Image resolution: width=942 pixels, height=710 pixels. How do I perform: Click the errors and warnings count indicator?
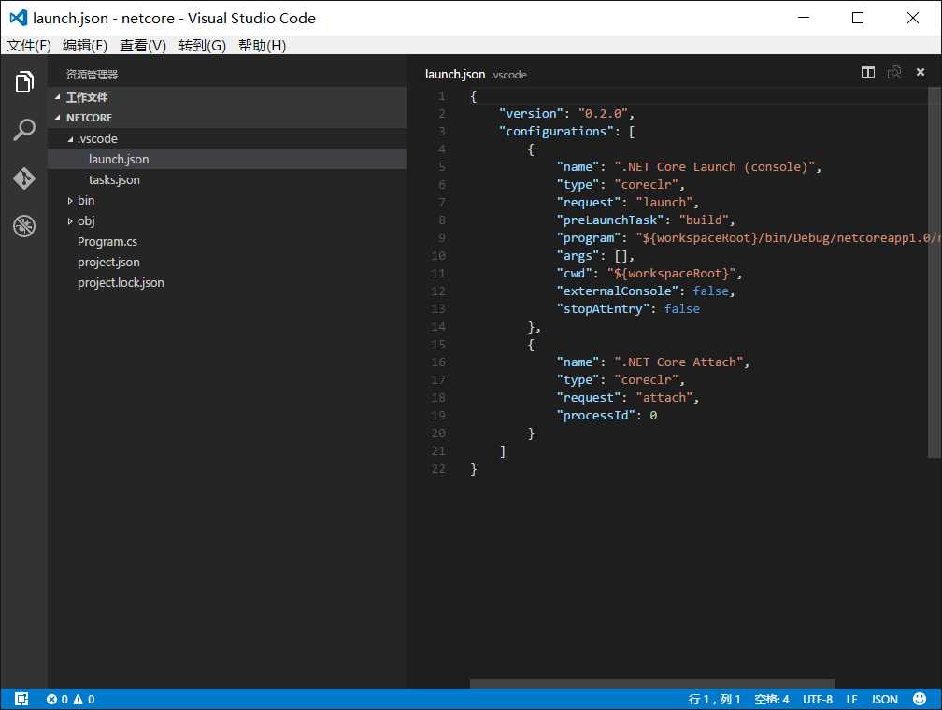pos(70,699)
